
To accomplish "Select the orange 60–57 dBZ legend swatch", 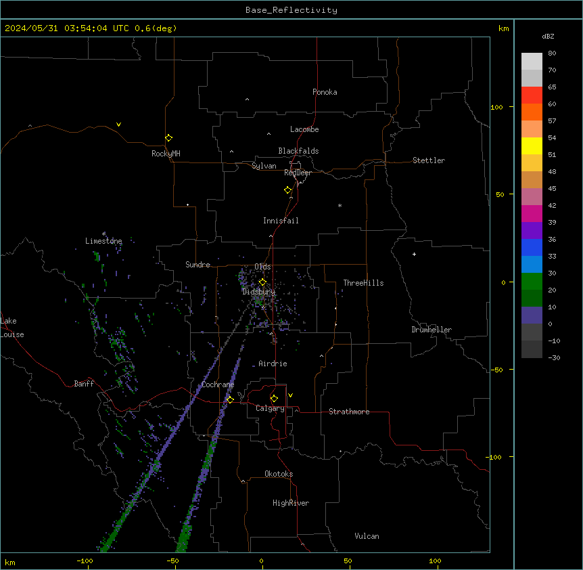I will point(532,112).
